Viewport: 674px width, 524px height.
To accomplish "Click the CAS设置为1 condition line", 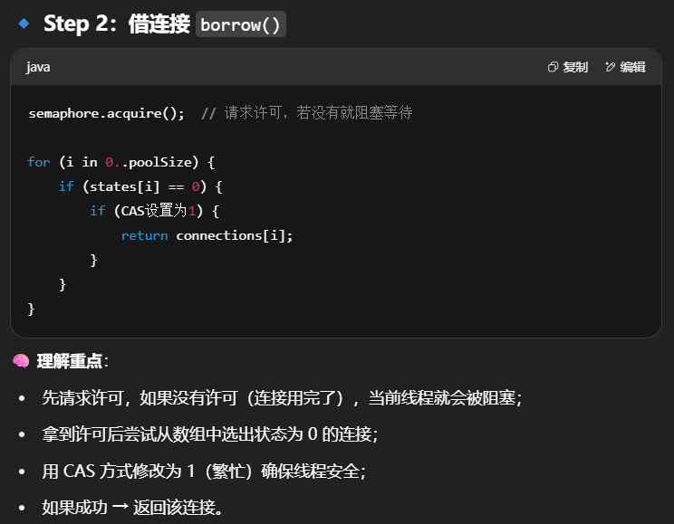I will (x=154, y=211).
